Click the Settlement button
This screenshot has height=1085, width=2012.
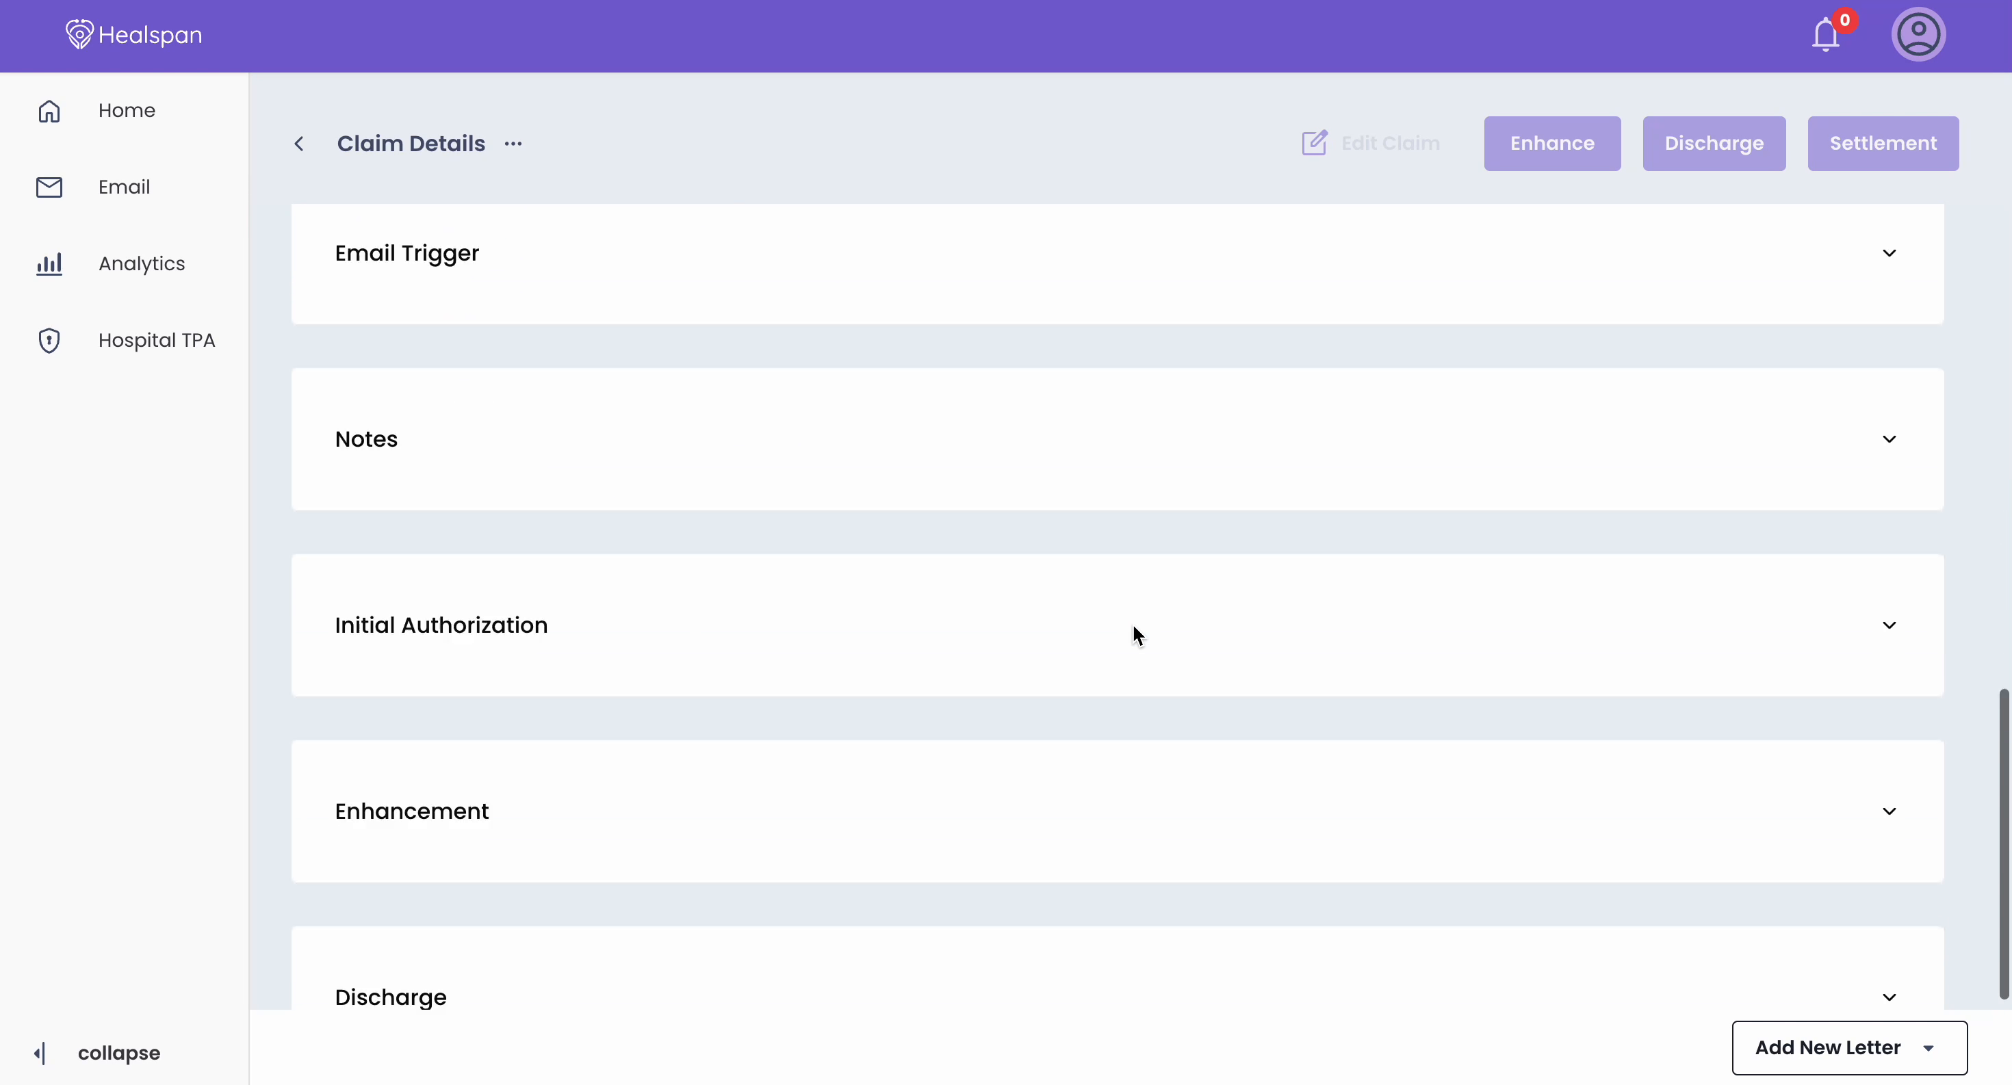tap(1883, 143)
